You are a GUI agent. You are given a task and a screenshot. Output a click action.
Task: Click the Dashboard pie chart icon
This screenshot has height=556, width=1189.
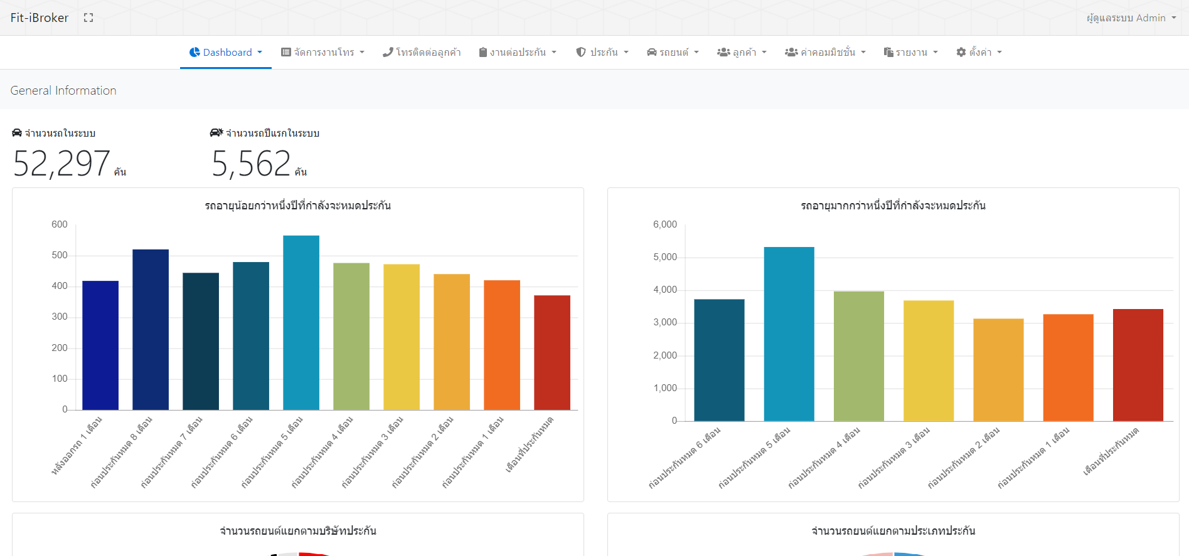[195, 52]
